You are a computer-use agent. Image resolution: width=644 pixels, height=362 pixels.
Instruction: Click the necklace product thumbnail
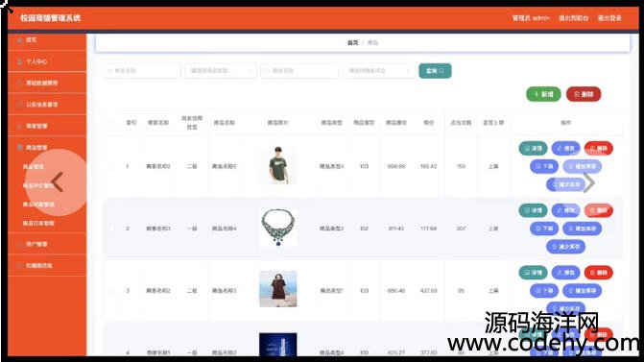[278, 228]
